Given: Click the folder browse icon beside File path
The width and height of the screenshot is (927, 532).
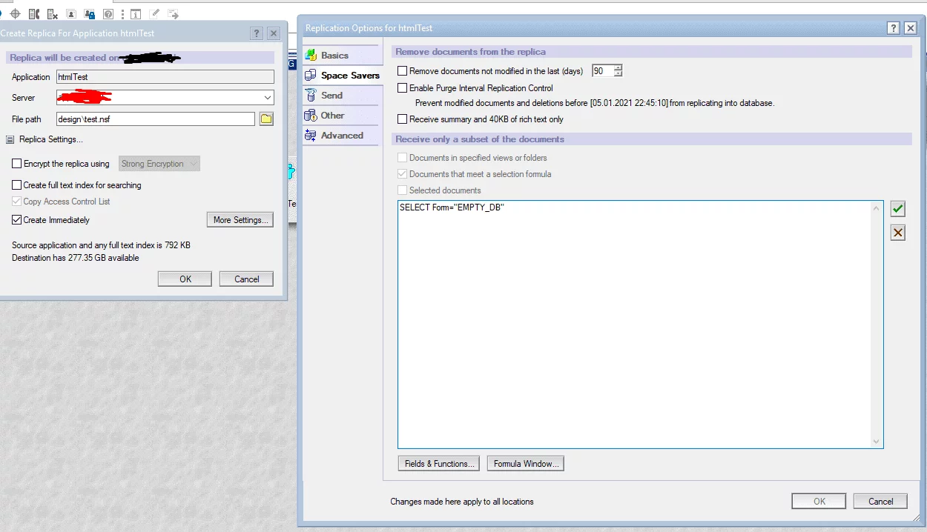Looking at the screenshot, I should 266,119.
